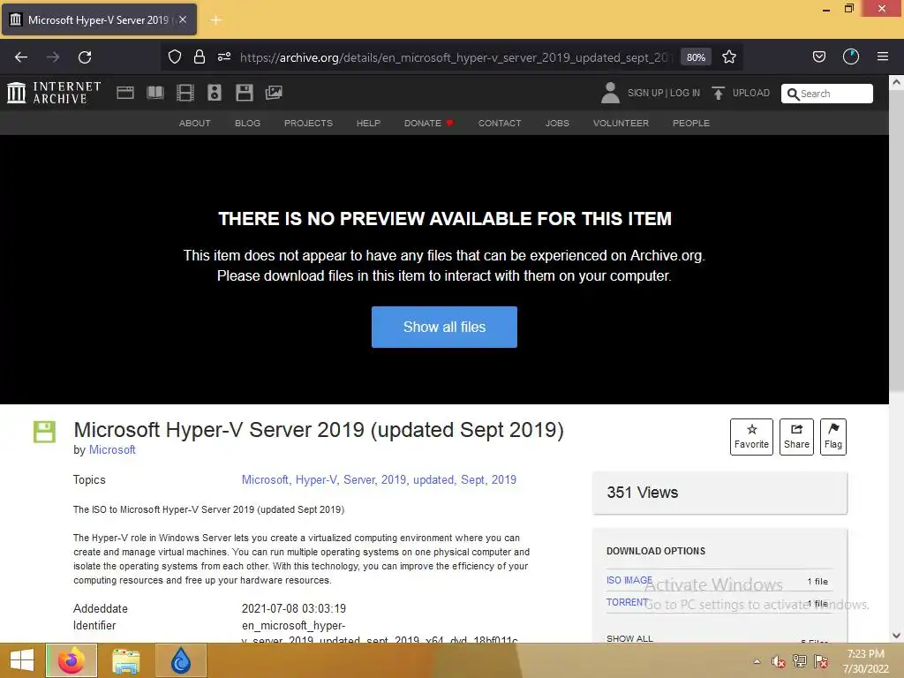
Task: Click the Windows Start button
Action: [21, 660]
